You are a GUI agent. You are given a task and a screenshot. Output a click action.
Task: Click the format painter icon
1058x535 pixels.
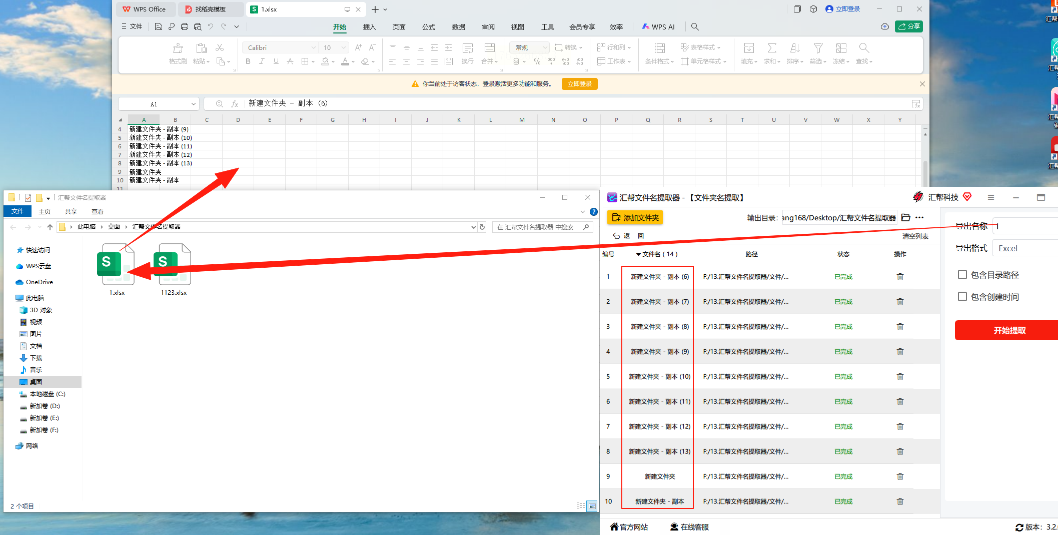click(x=178, y=48)
